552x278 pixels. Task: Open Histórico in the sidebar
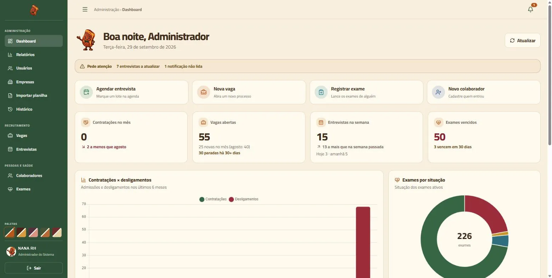click(x=34, y=109)
